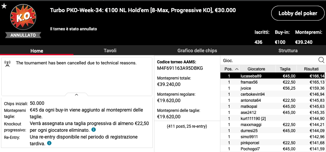Image resolution: width=326 pixels, height=152 pixels.
Task: Switch to the Tavoli tab
Action: (x=110, y=51)
